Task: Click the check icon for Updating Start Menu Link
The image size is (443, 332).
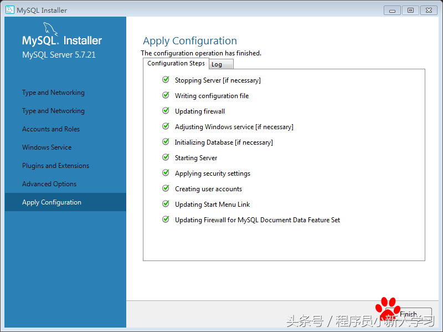Action: [x=165, y=204]
